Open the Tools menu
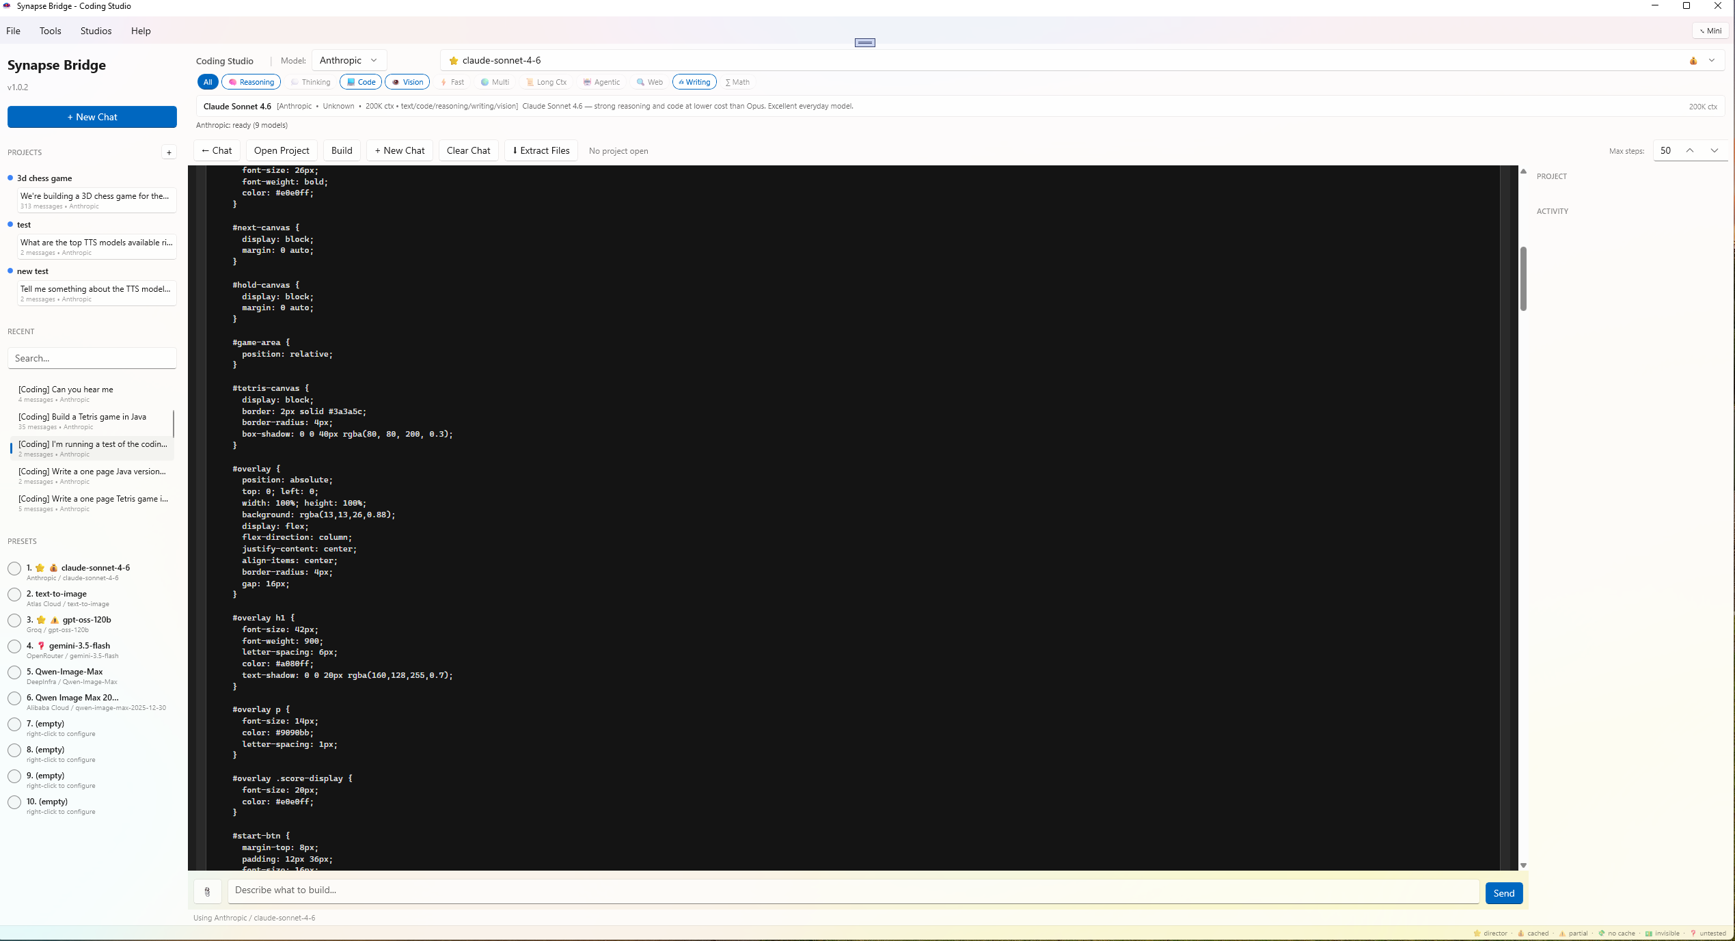 51,31
